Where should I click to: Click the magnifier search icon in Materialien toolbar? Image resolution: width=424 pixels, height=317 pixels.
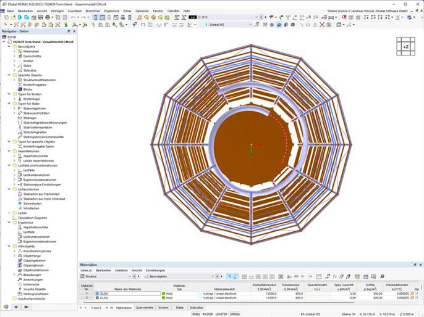tap(382, 276)
